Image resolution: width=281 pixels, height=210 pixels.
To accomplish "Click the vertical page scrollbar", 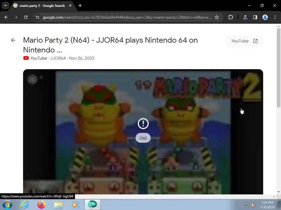I will point(279,68).
